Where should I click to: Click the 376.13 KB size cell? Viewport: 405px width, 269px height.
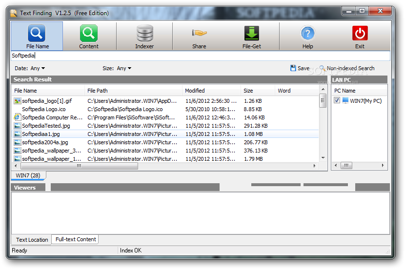point(256,151)
